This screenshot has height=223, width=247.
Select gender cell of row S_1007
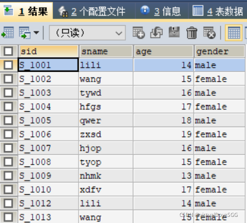click(219, 148)
